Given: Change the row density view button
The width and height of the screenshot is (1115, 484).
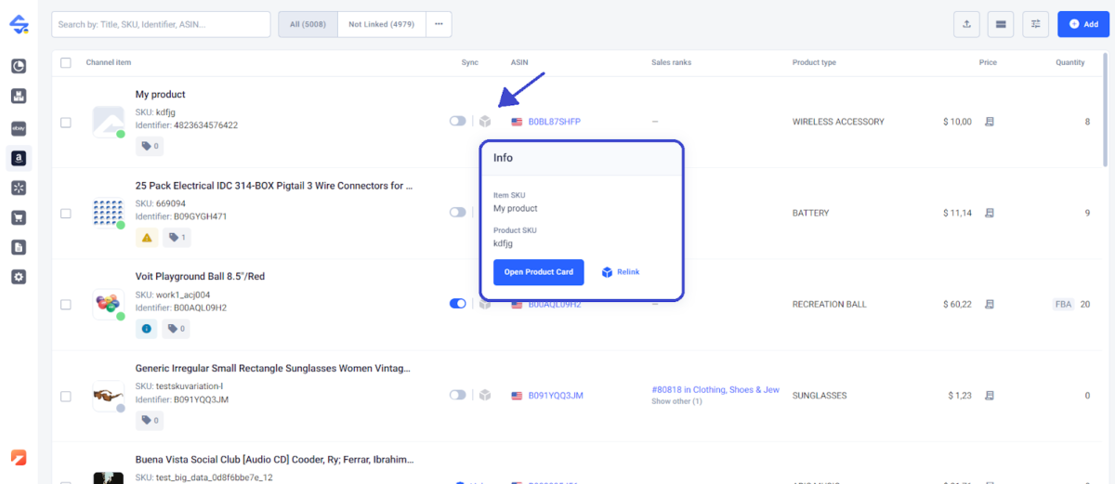Looking at the screenshot, I should [1001, 24].
